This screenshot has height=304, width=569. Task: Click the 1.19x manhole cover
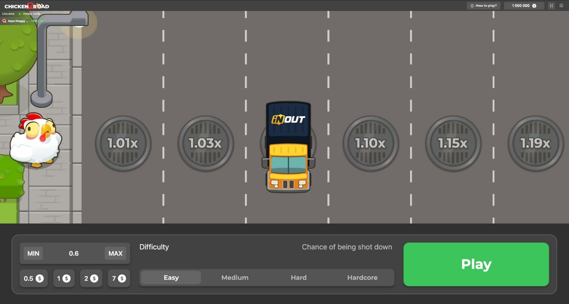536,143
